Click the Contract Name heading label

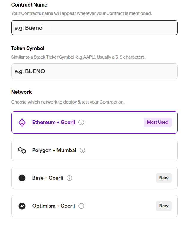(29, 5)
